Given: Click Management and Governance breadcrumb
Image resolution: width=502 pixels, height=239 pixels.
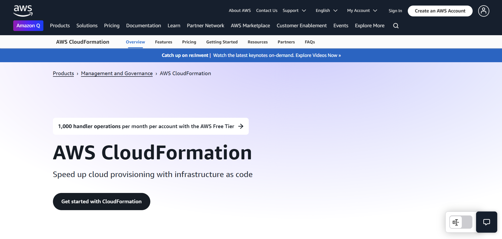Looking at the screenshot, I should click(x=117, y=73).
